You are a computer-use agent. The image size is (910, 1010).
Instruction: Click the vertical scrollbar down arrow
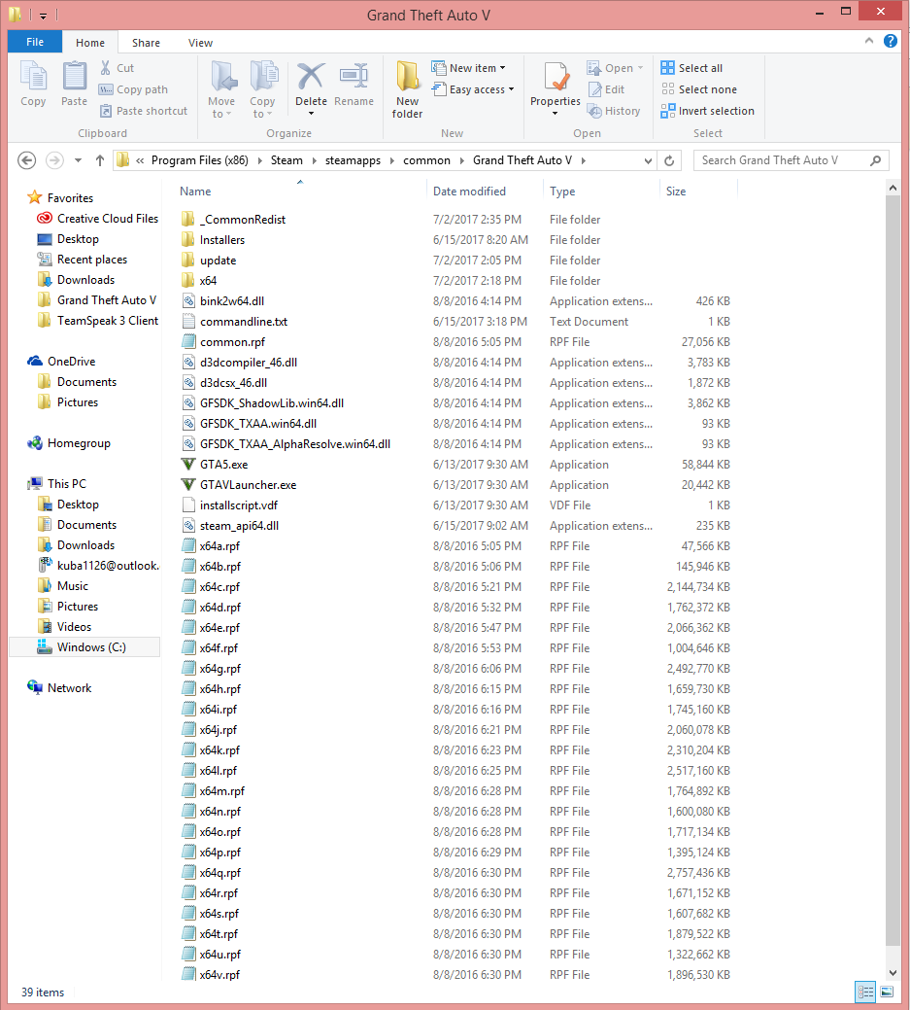893,973
